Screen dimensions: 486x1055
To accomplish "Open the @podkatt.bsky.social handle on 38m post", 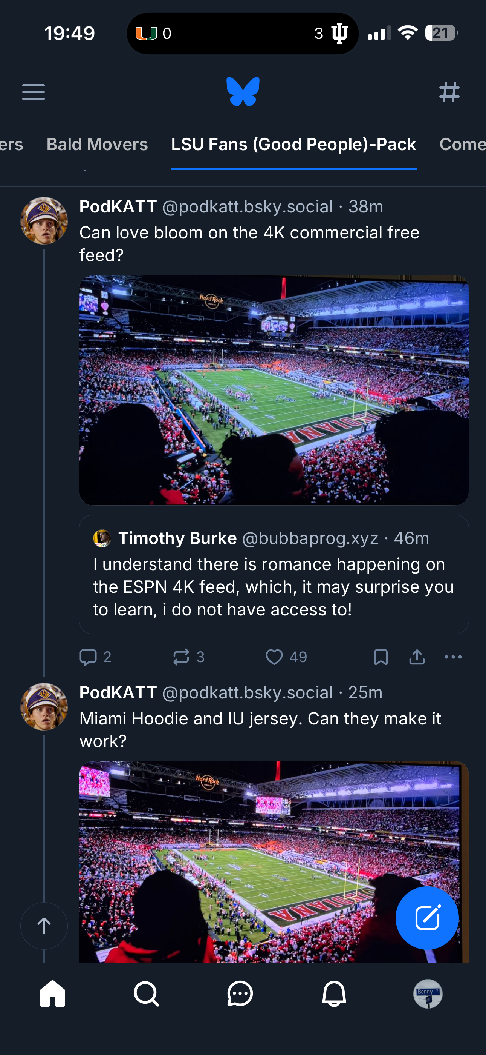I will [248, 207].
